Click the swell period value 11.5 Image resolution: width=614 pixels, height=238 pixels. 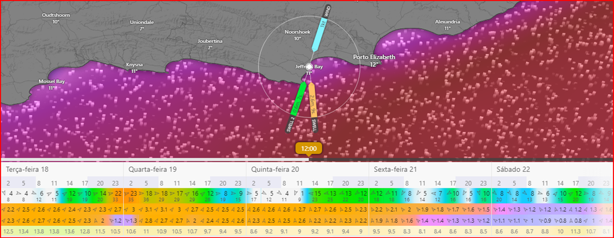pyautogui.click(x=100, y=232)
